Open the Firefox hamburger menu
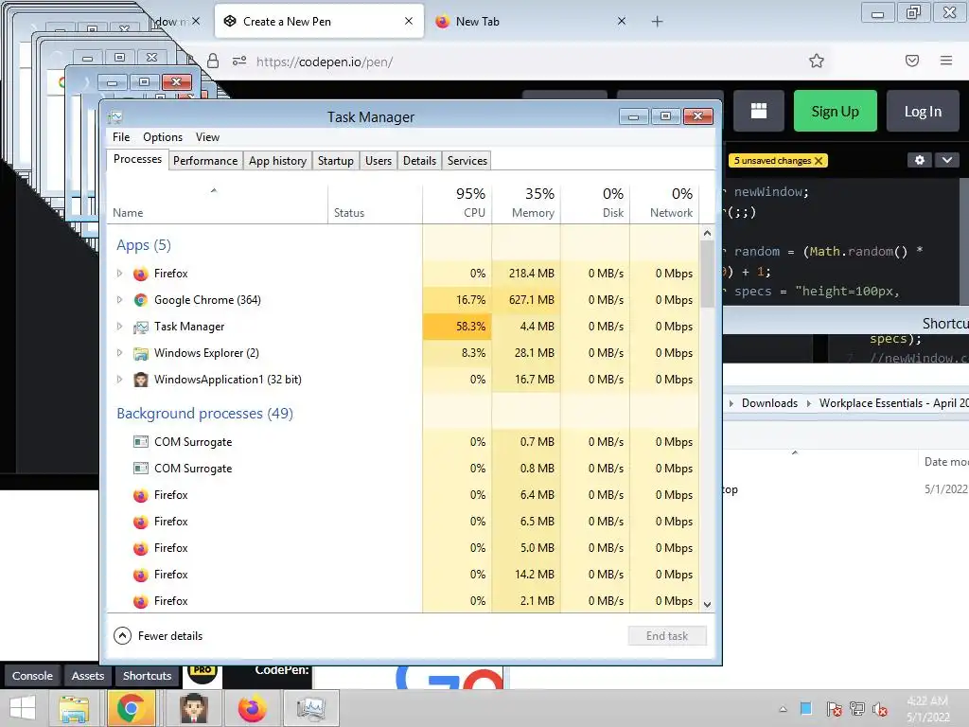The height and width of the screenshot is (727, 969). (946, 61)
